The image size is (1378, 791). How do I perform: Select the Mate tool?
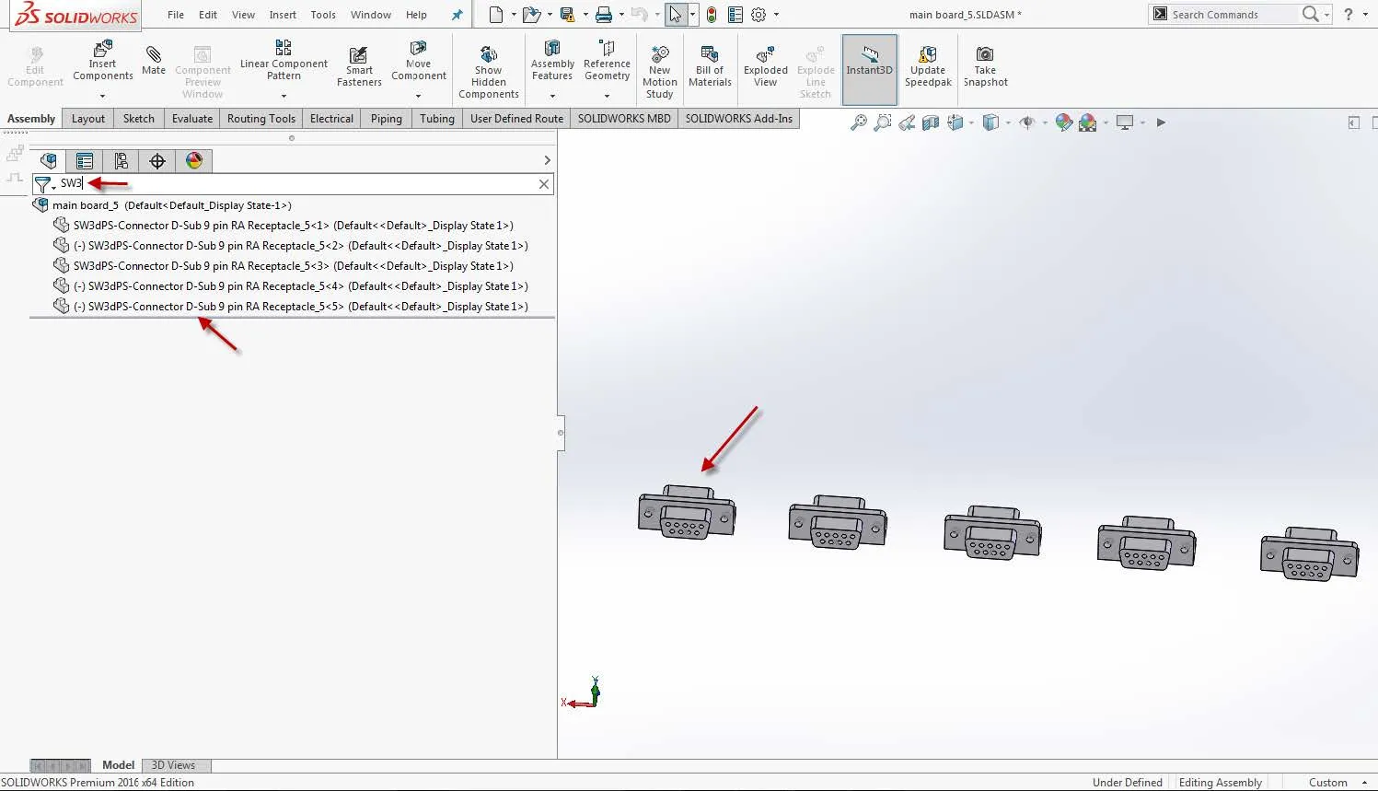pyautogui.click(x=154, y=61)
